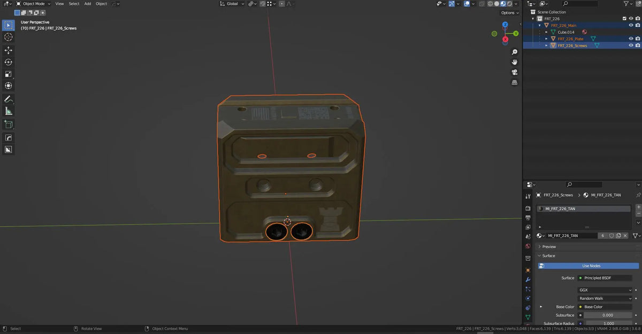Toggle FRT_226 collection eye icon
The width and height of the screenshot is (642, 334).
pyautogui.click(x=631, y=19)
